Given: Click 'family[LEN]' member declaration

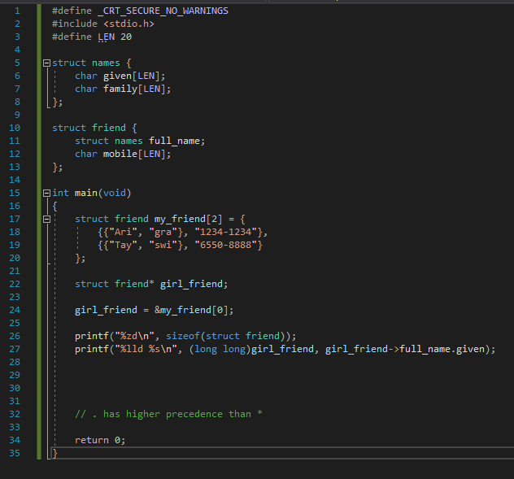Looking at the screenshot, I should click(x=134, y=89).
